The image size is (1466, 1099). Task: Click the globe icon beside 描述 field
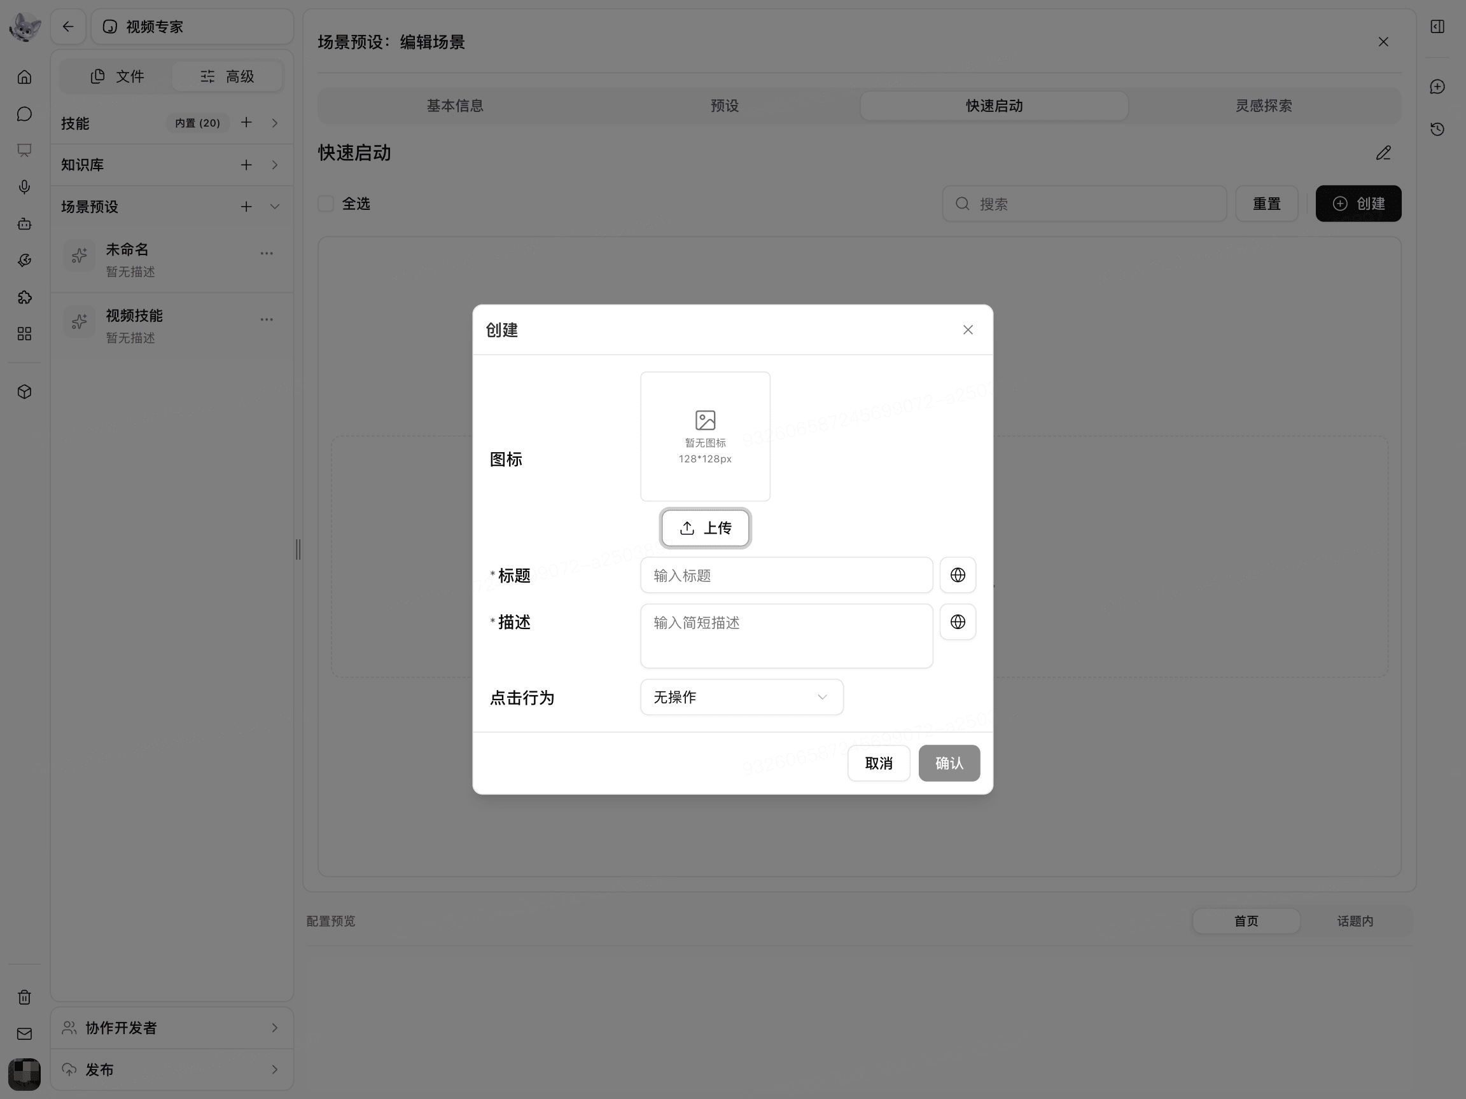pos(958,622)
